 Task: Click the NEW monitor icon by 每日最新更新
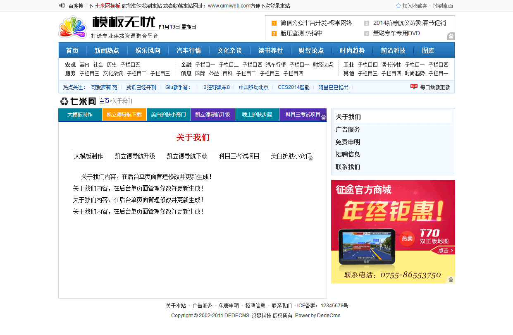(414, 87)
